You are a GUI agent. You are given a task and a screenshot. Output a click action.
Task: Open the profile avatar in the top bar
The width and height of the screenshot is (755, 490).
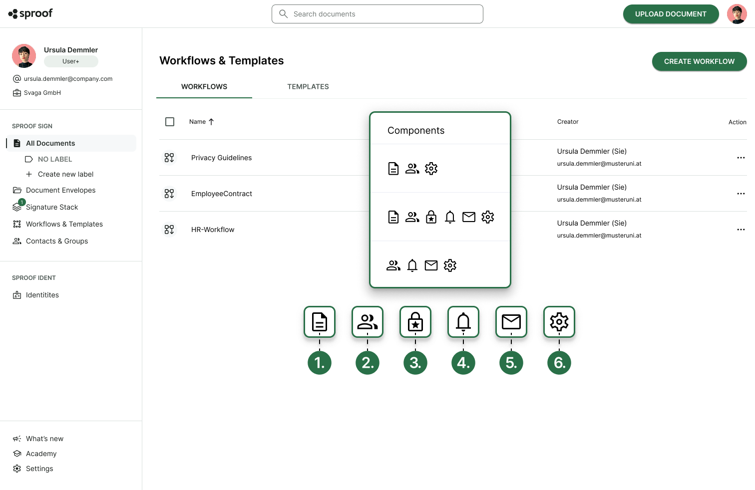coord(737,14)
